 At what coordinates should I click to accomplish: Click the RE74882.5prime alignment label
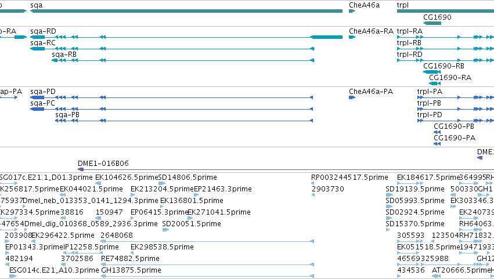[130, 259]
